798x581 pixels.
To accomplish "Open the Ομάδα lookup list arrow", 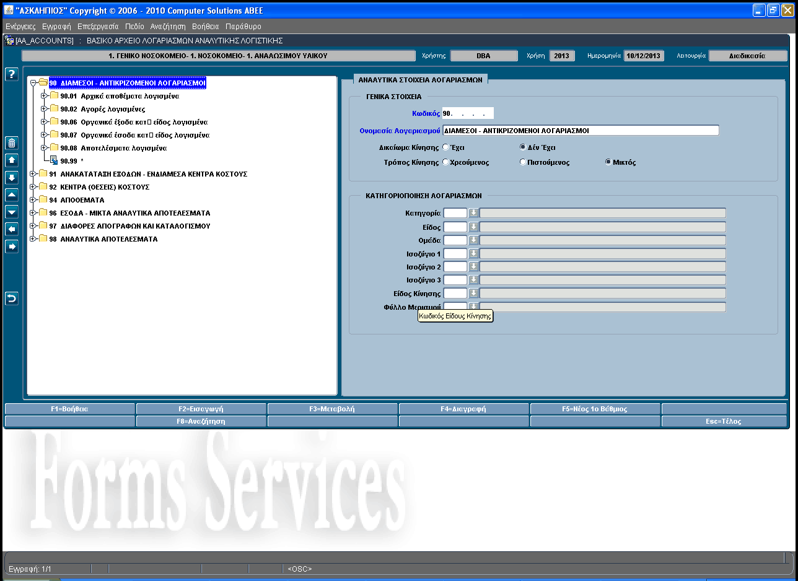I will [x=473, y=240].
